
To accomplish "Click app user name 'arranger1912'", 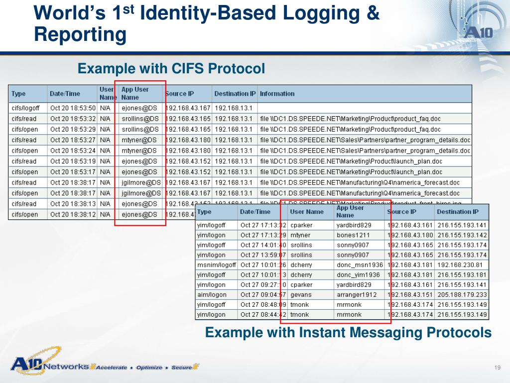I will [357, 295].
